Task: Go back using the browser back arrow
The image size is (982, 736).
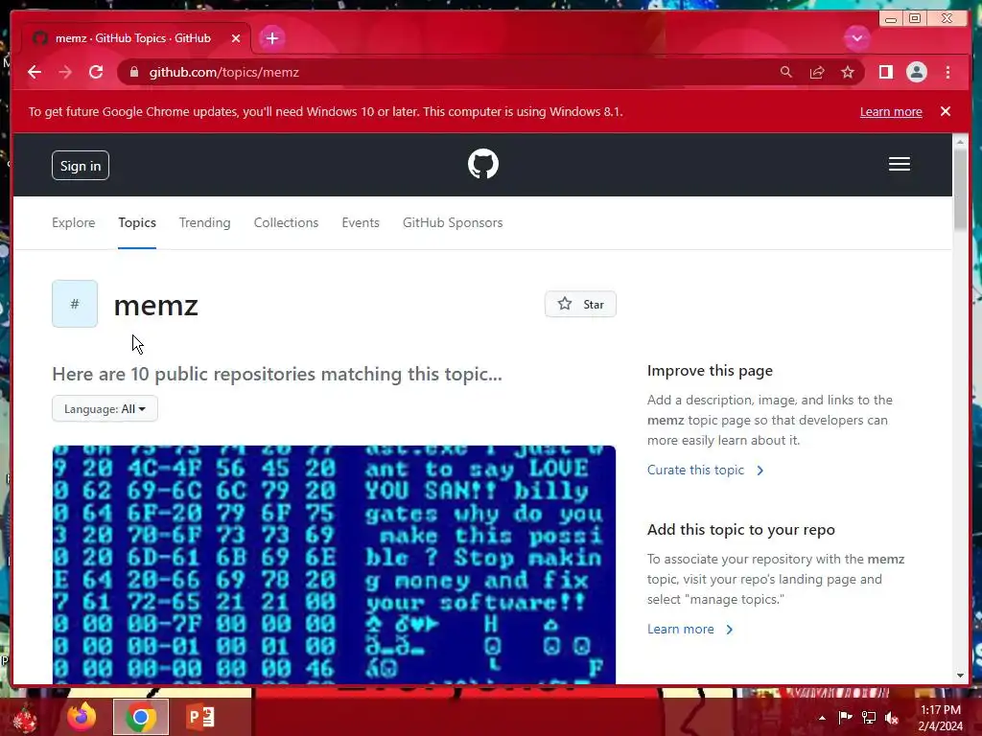Action: coord(35,72)
